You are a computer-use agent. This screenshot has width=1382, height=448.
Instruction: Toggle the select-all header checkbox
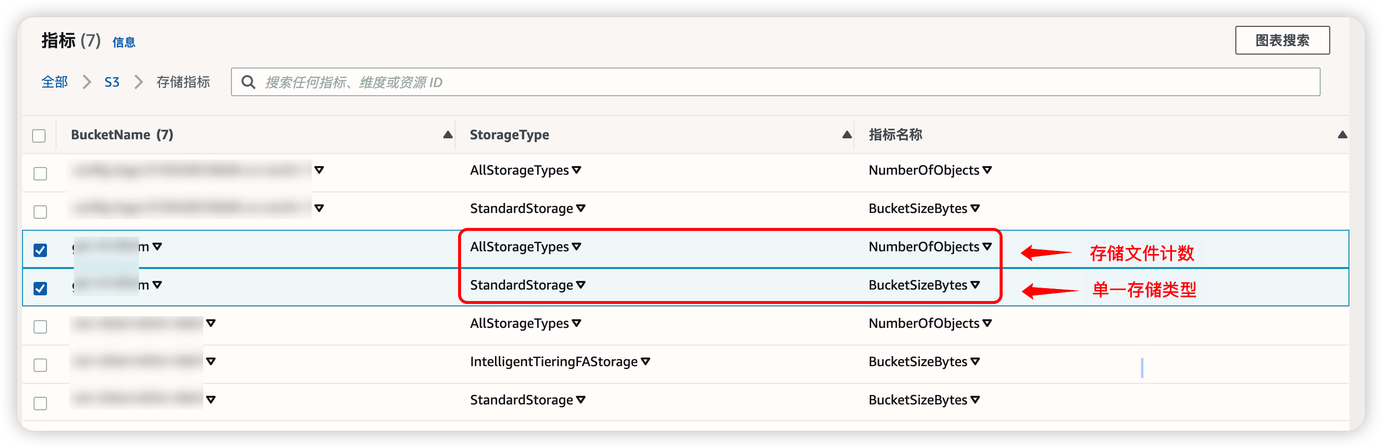39,135
